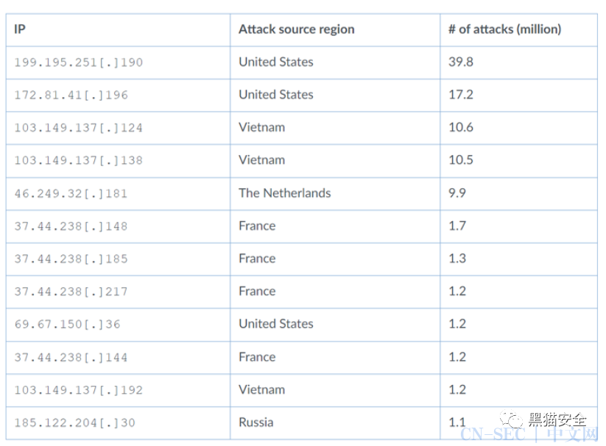
Task: Open the CN-SEC watermark link
Action: pyautogui.click(x=529, y=434)
